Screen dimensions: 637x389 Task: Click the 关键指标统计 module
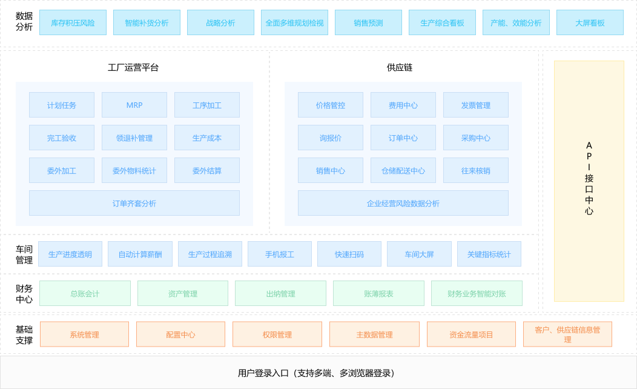click(x=489, y=254)
